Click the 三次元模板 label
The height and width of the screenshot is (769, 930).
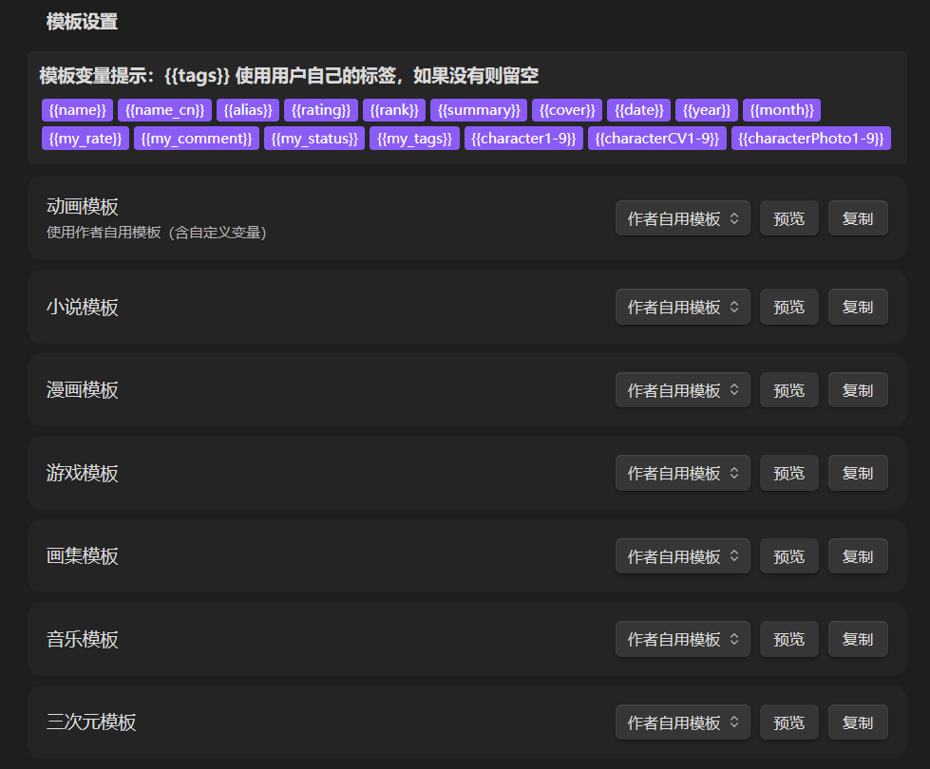(x=91, y=722)
